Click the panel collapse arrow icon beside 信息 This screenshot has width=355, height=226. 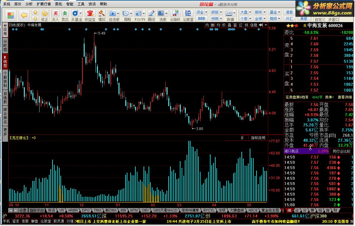[x=261, y=25]
